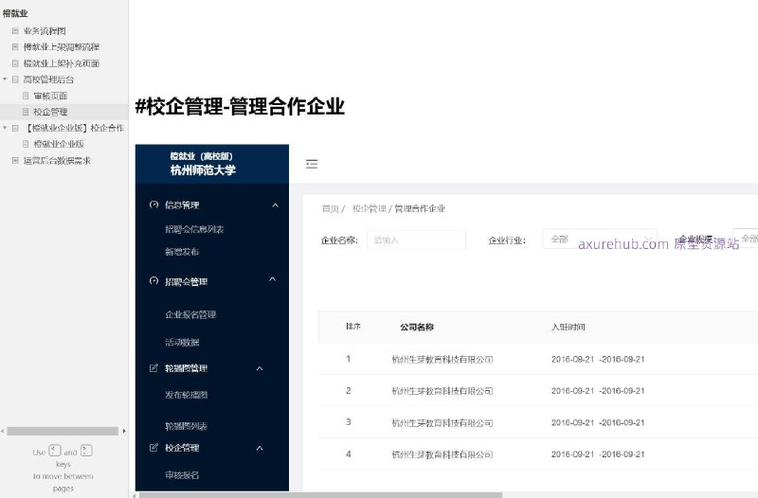Image resolution: width=758 pixels, height=498 pixels.
Task: Click the 校企管理 edit icon in dark sidebar
Action: click(153, 448)
